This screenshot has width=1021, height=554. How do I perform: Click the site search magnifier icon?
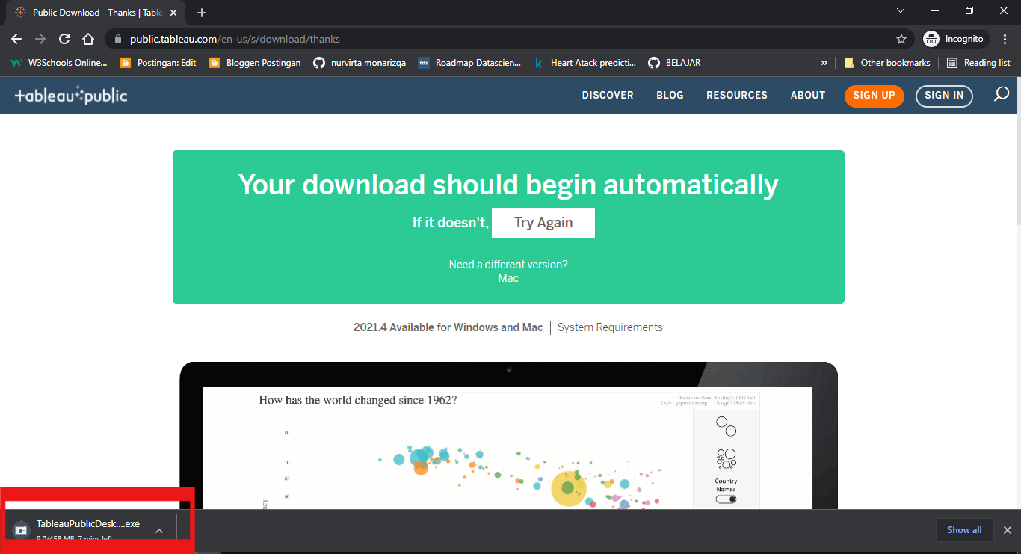[x=1002, y=95]
